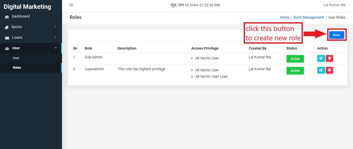Expand the Sector menu chevron

pos(56,27)
